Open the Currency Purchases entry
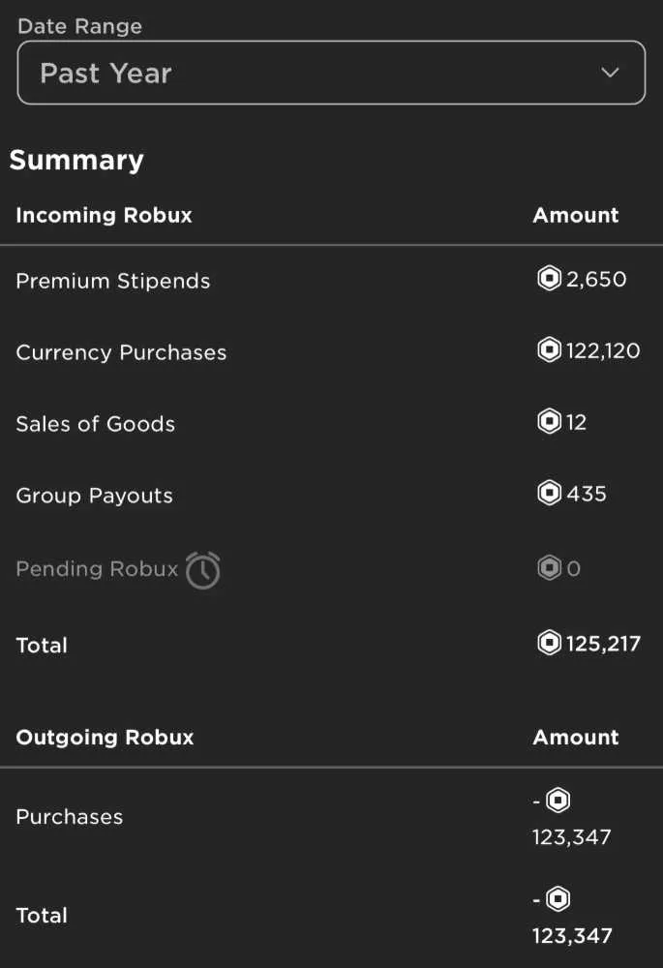This screenshot has height=968, width=663. point(331,352)
